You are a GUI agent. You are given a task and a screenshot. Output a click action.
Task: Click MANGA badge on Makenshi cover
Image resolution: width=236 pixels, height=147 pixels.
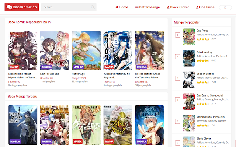click(14, 67)
